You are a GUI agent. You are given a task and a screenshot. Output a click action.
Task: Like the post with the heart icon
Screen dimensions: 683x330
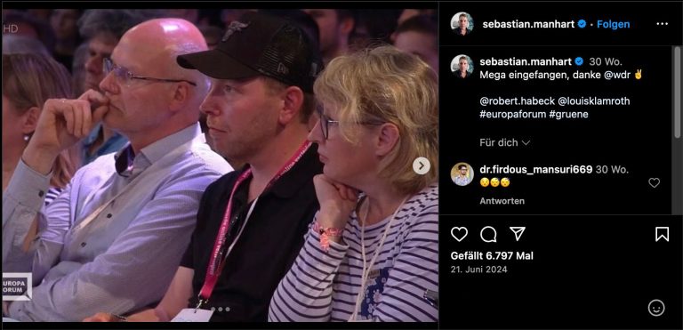coord(459,234)
